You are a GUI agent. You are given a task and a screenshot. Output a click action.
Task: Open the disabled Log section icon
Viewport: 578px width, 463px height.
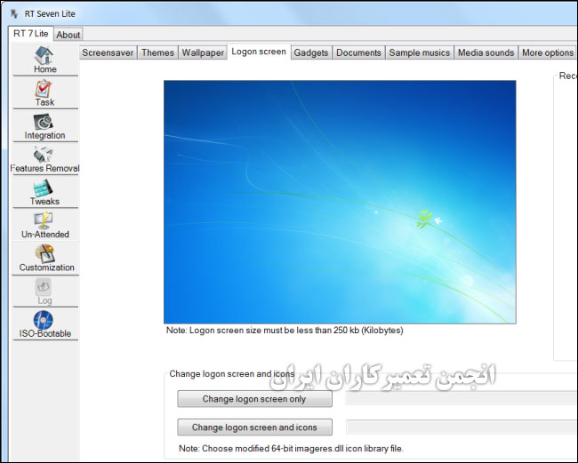coord(44,286)
